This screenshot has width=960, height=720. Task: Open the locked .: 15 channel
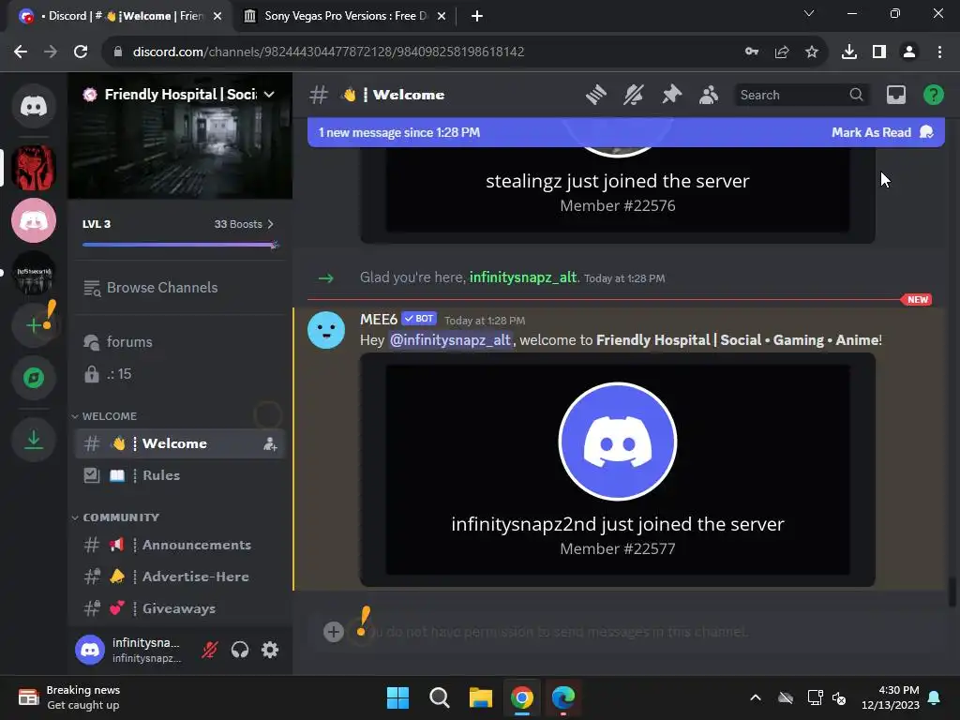[179, 374]
